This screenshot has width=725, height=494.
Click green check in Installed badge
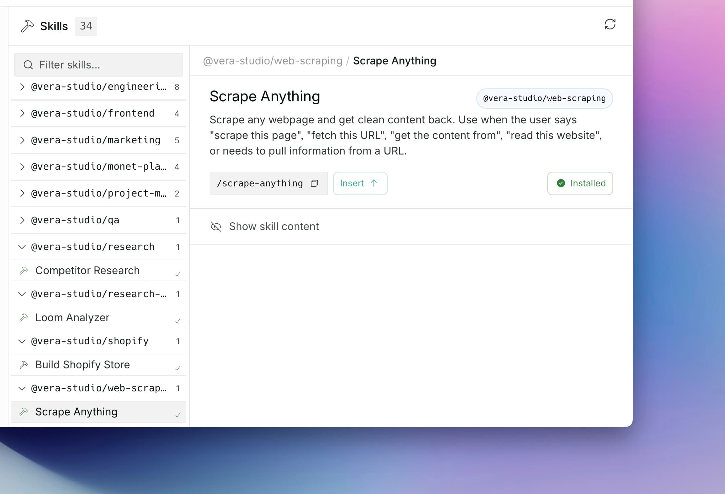(561, 183)
